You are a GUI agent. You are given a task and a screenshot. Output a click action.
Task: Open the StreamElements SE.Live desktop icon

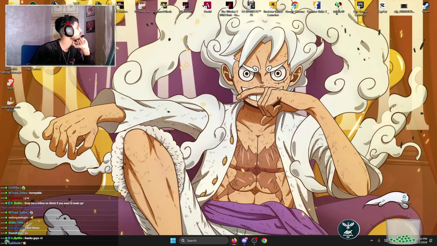[11, 104]
